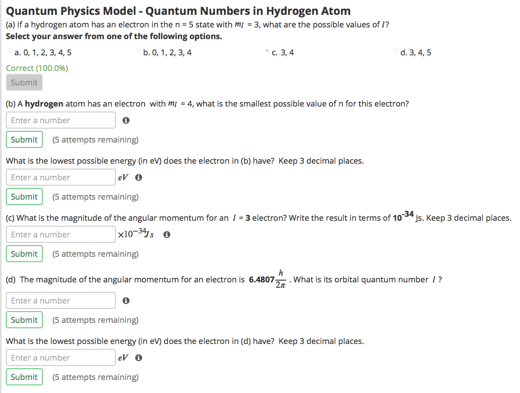This screenshot has width=520, height=393.
Task: Choose option b. 0, 1, 2, 3, 4
Action: click(138, 50)
